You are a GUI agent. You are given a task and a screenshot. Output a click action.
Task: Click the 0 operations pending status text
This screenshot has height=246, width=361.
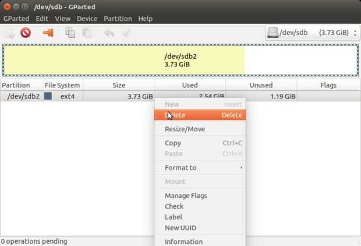pyautogui.click(x=34, y=241)
